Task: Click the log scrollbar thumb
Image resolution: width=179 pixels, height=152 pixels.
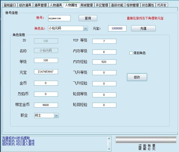Action: [109, 144]
